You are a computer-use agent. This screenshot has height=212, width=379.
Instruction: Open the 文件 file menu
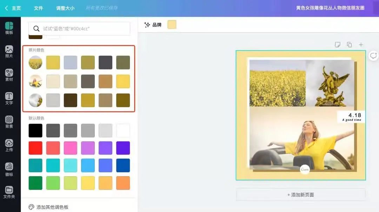pos(38,8)
